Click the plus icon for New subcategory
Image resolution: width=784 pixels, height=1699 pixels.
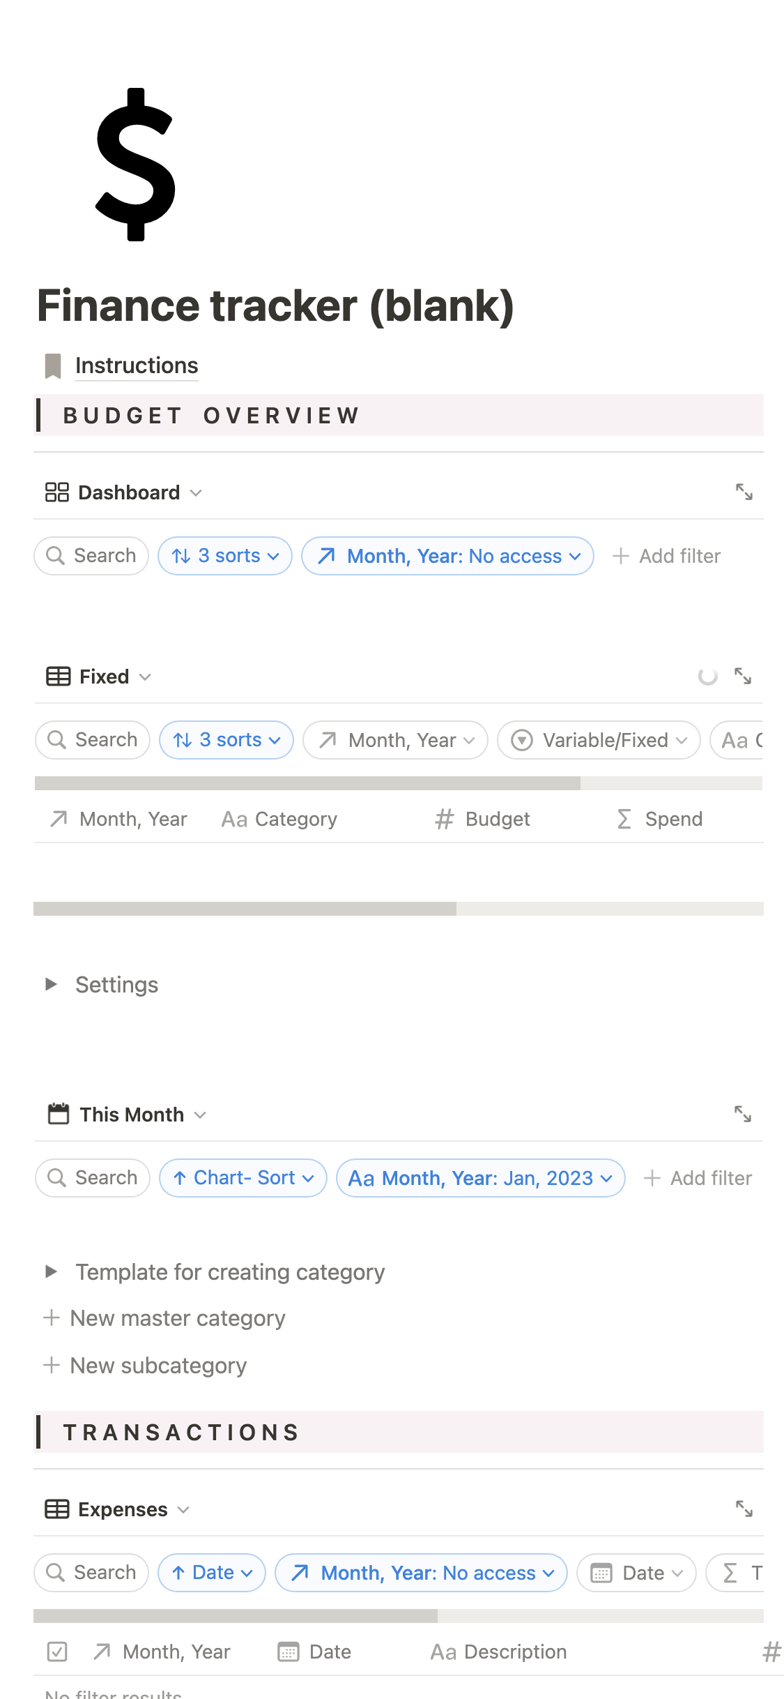pyautogui.click(x=52, y=1365)
